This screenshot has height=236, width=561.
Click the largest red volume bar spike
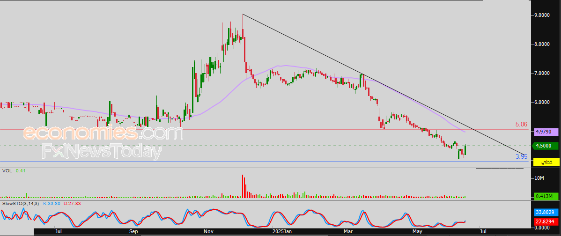tap(243, 186)
